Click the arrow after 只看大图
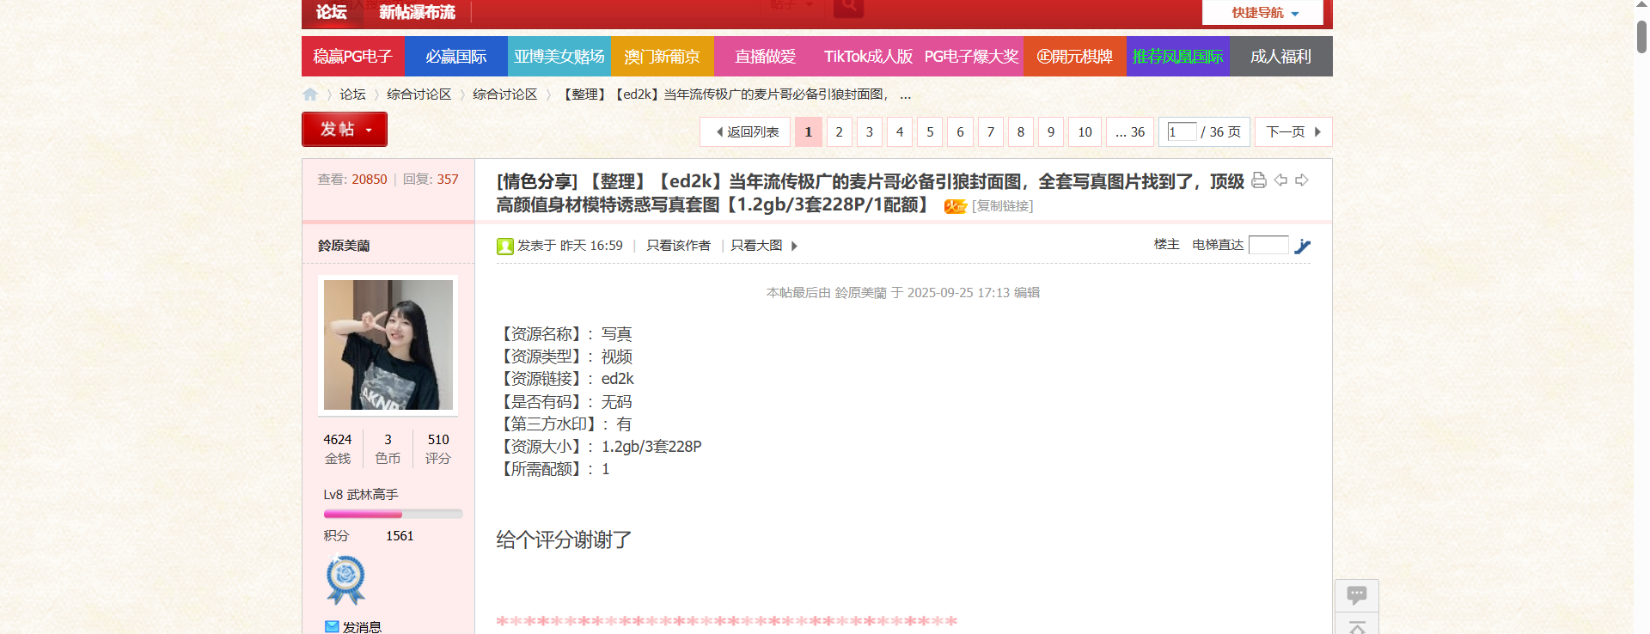1650x634 pixels. tap(795, 246)
